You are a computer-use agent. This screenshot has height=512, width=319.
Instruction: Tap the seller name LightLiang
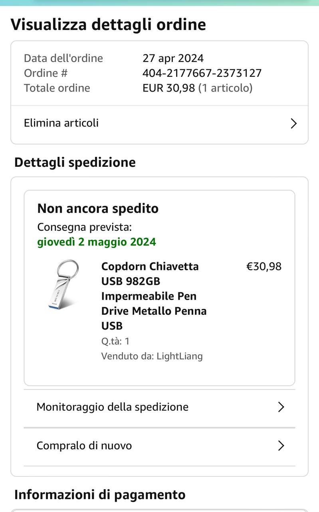179,356
